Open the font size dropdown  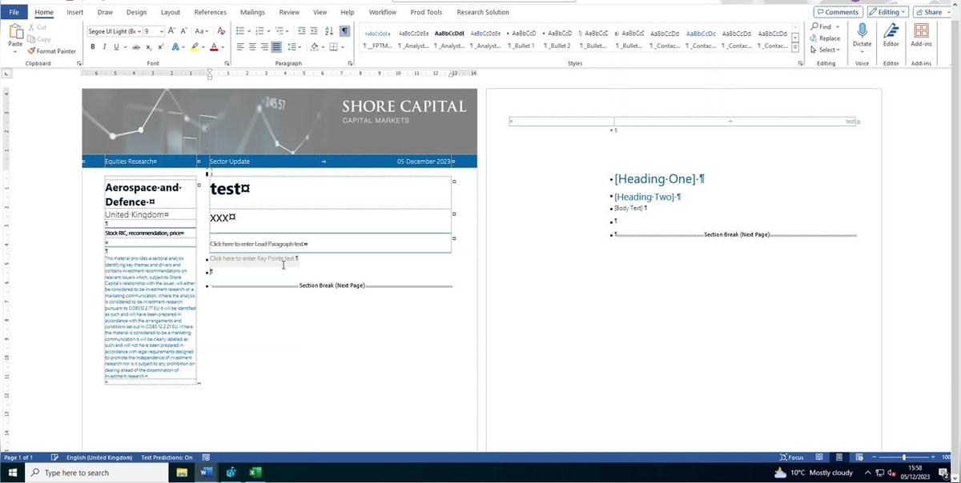(x=160, y=31)
